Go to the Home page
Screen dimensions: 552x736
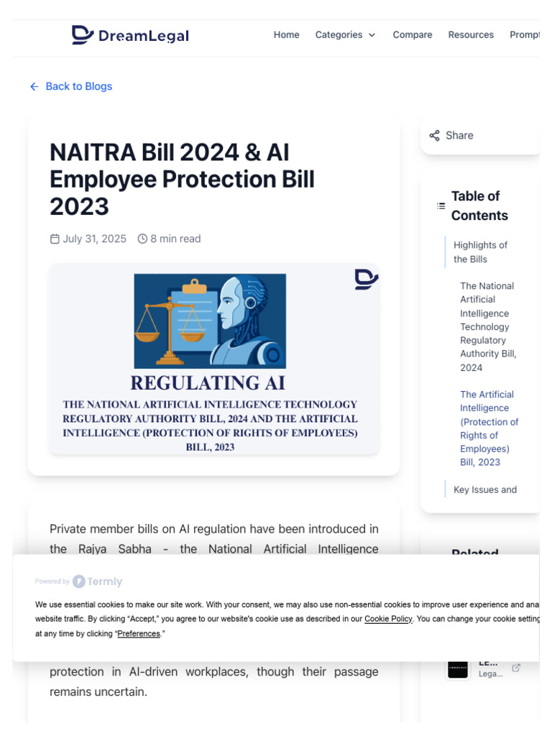(x=286, y=34)
